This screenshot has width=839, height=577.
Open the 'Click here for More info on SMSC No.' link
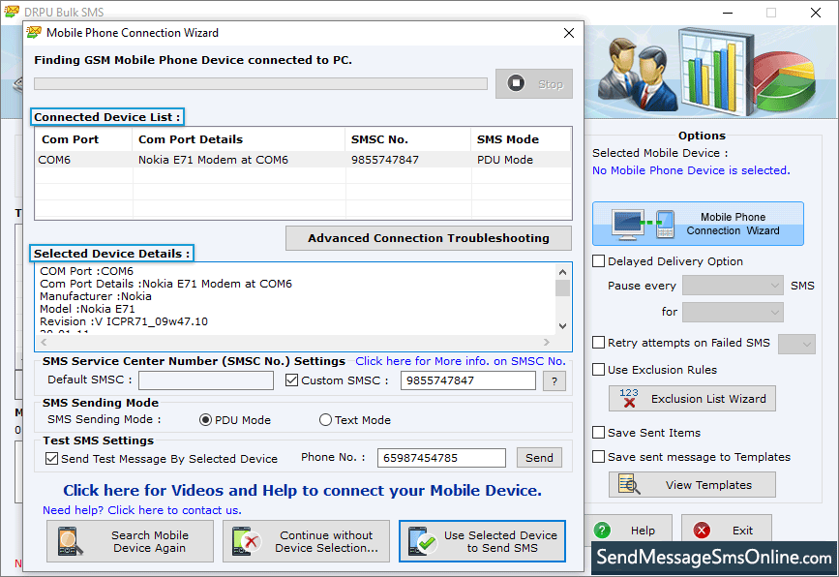click(x=461, y=361)
